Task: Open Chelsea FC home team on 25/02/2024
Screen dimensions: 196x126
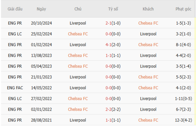Action: tap(78, 34)
